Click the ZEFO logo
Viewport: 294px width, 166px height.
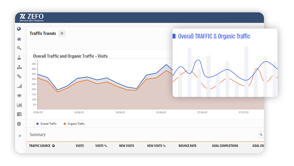(31, 18)
